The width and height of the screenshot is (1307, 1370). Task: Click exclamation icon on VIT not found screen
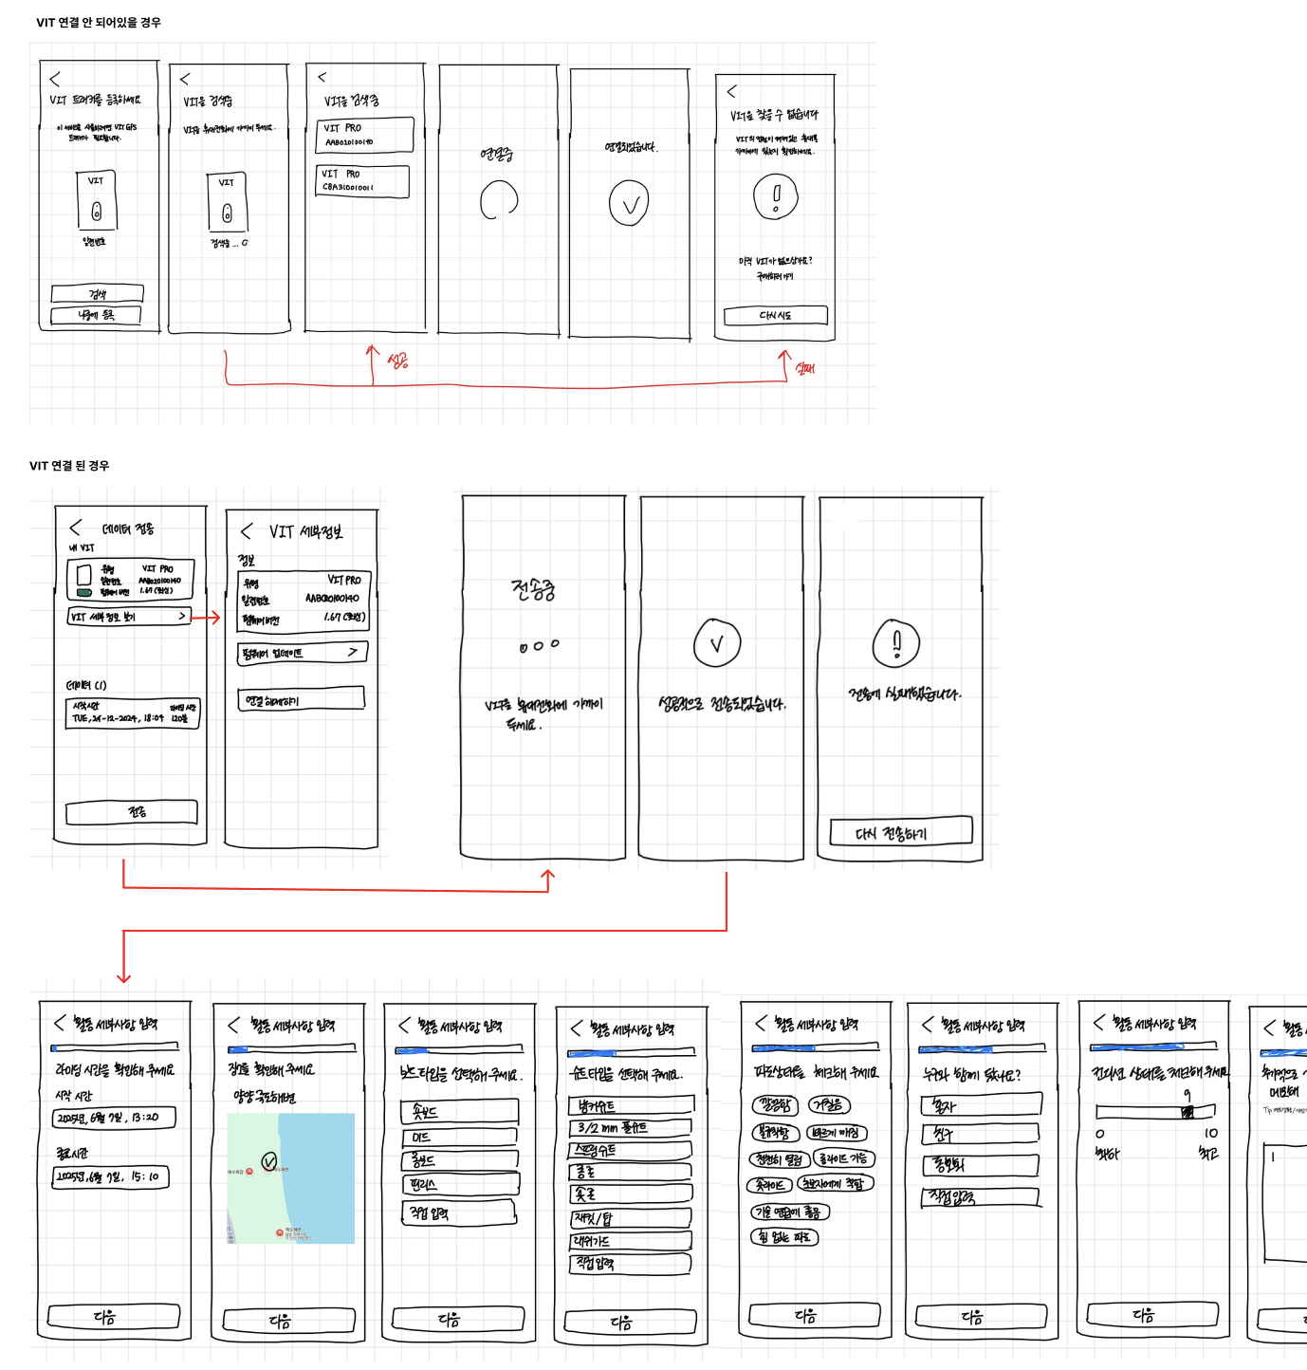click(775, 196)
